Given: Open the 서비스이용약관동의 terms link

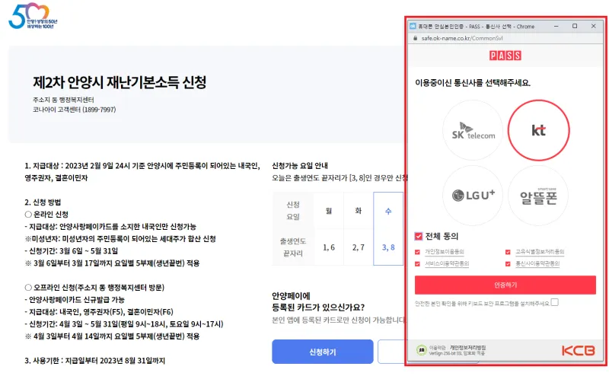Looking at the screenshot, I should point(447,263).
